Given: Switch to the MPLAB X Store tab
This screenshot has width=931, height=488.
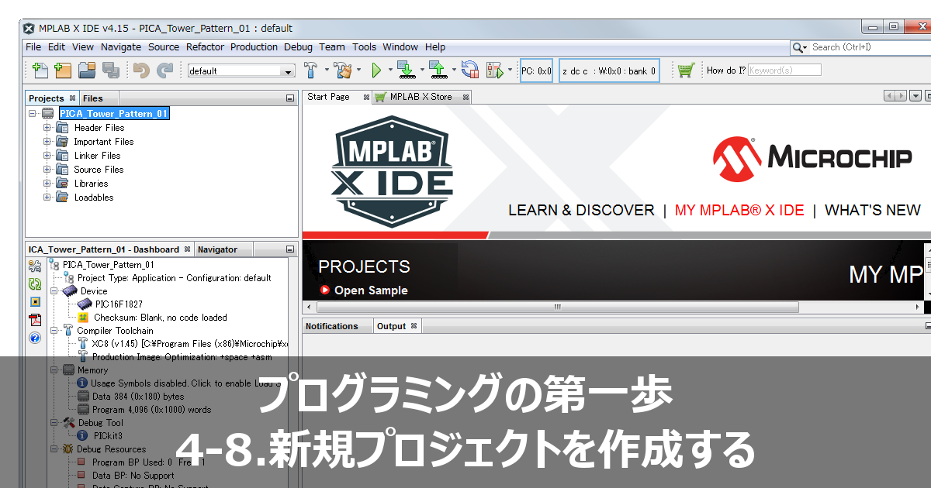Looking at the screenshot, I should 421,97.
